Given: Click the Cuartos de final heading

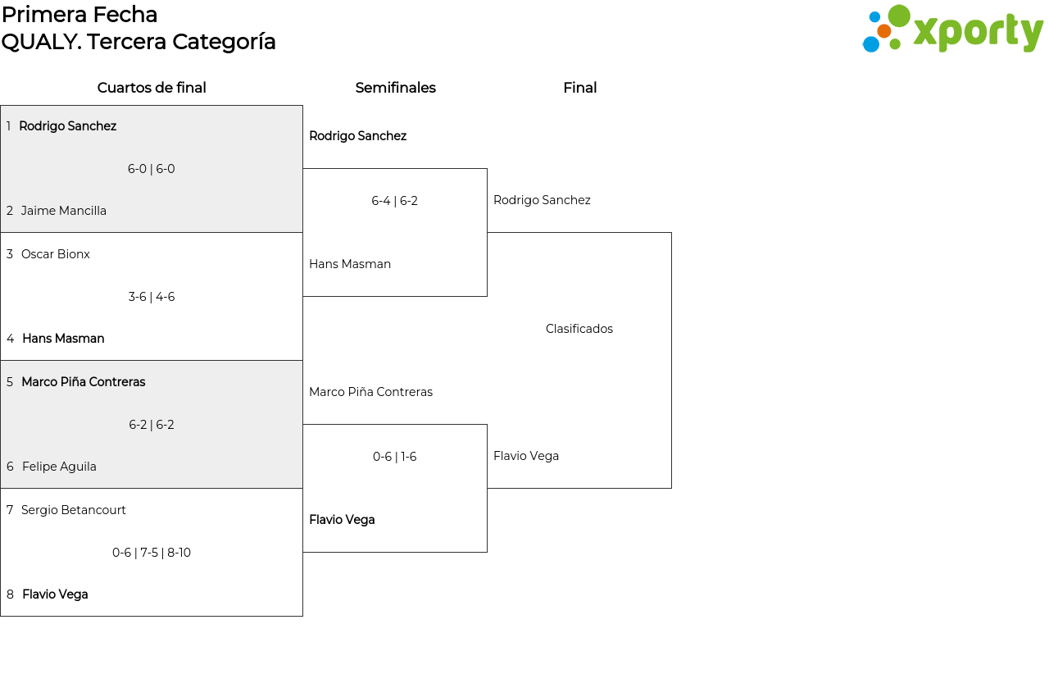Looking at the screenshot, I should tap(152, 88).
